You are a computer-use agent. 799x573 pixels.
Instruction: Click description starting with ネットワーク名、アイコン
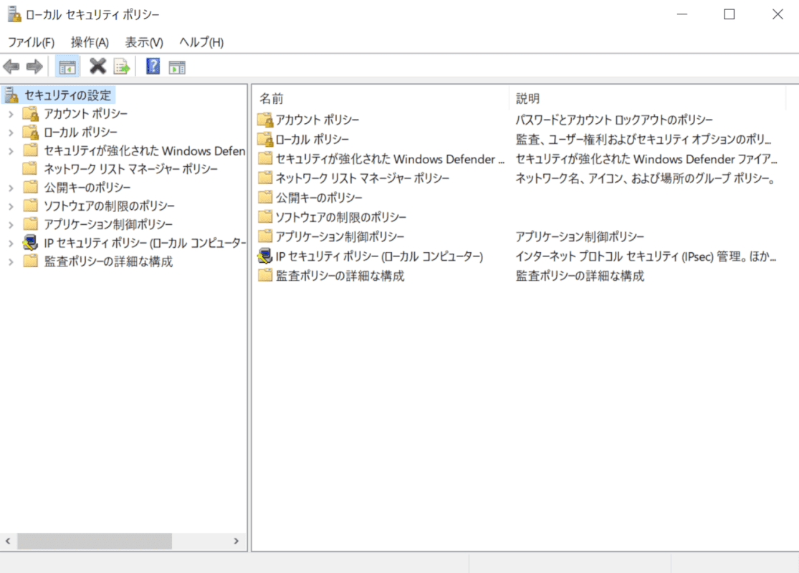[x=646, y=178]
